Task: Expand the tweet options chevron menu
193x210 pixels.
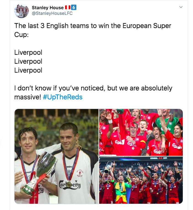Action: 181,7
